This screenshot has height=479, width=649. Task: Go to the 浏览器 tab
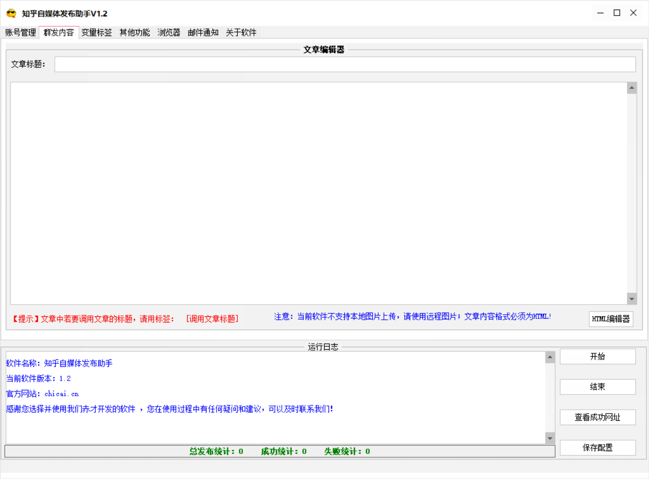169,32
